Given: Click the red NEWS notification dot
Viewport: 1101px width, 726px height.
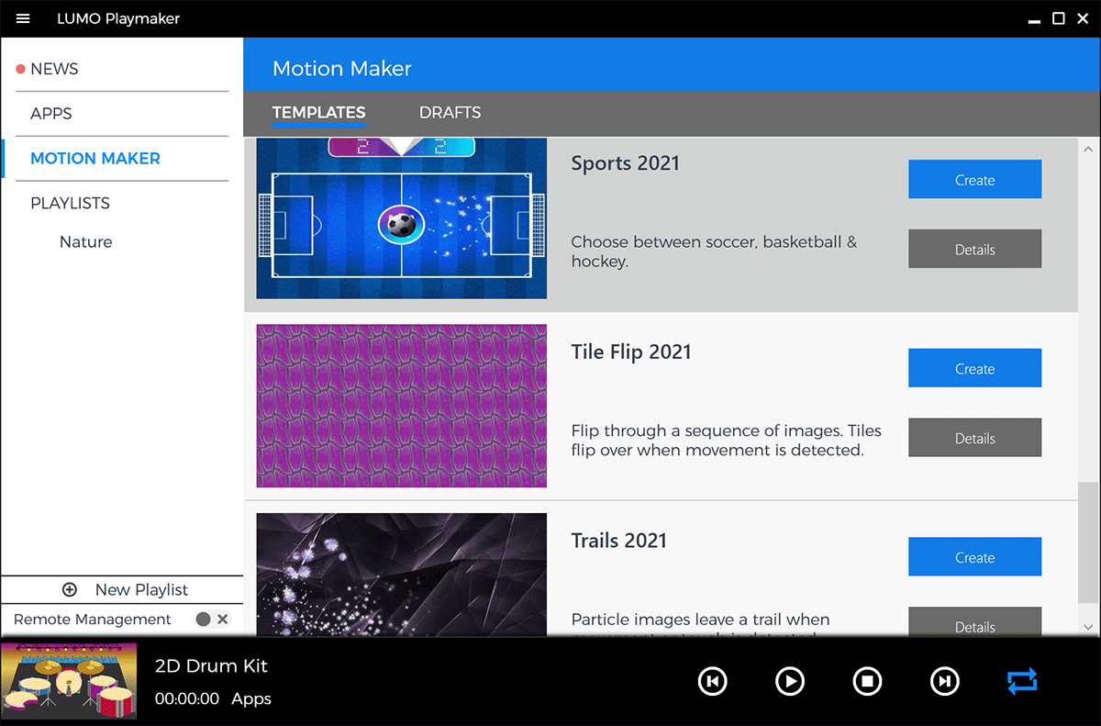Looking at the screenshot, I should tap(20, 69).
